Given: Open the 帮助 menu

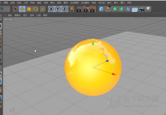Looking at the screenshot, I should click(129, 3).
